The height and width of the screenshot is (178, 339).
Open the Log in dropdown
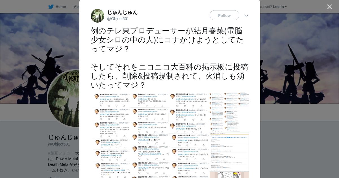click(280, 7)
